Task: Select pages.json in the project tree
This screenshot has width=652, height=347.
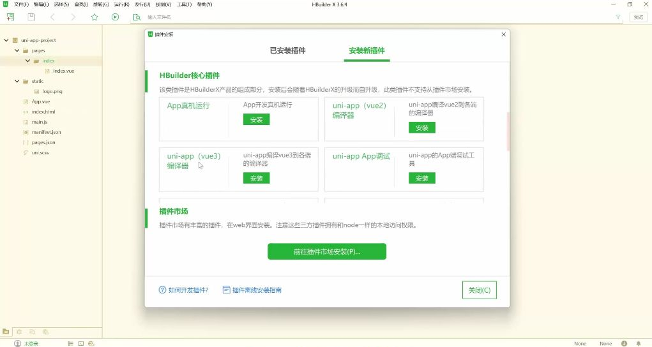Action: pos(43,142)
